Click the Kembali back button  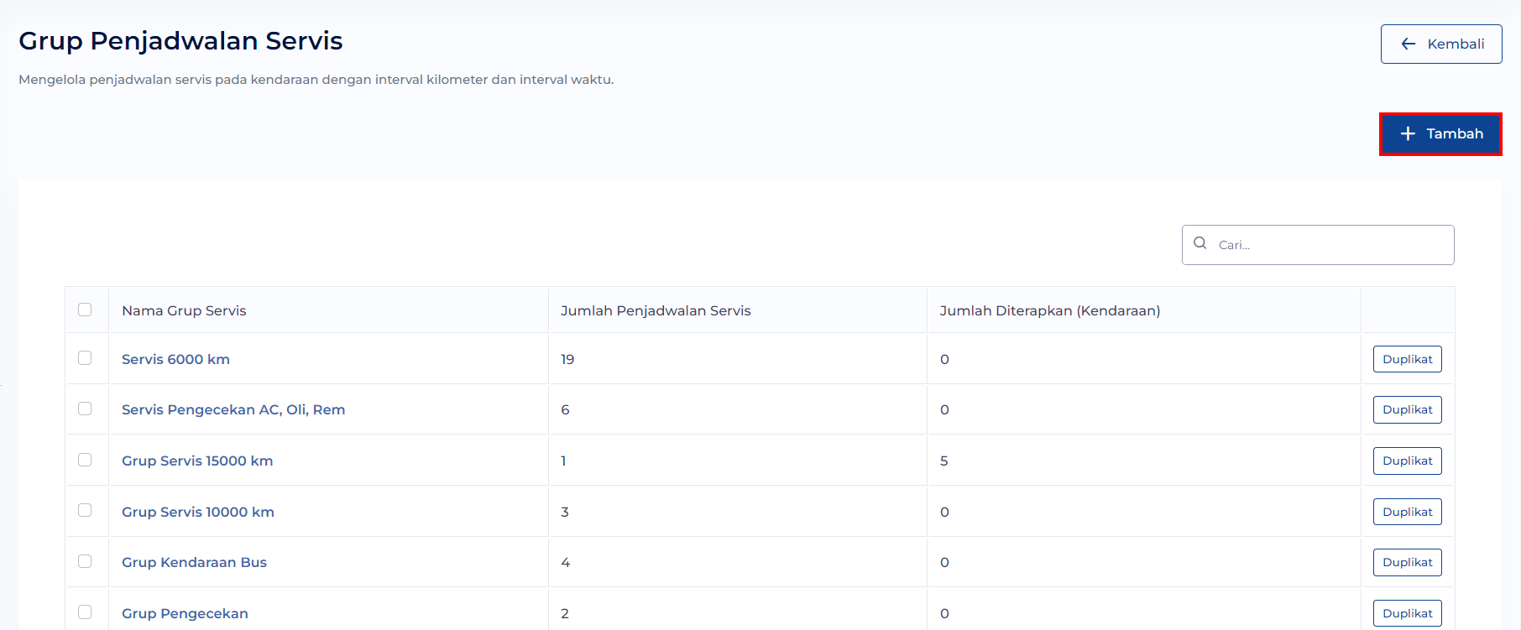point(1441,44)
